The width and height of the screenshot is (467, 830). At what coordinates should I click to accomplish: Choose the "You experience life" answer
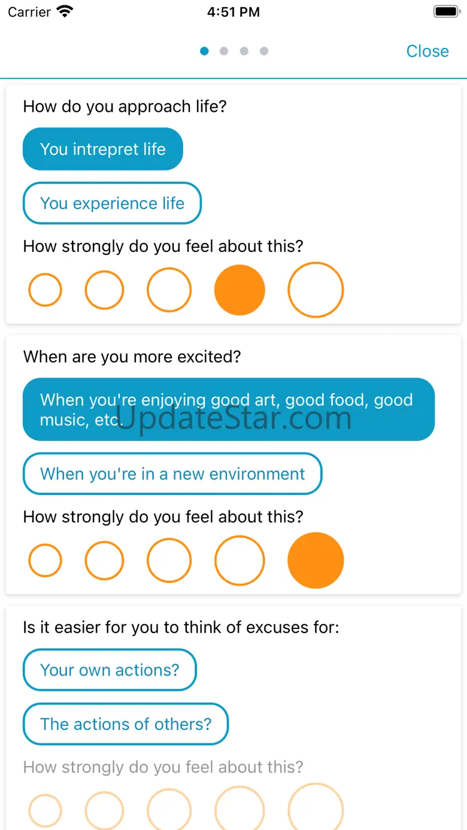click(x=112, y=203)
